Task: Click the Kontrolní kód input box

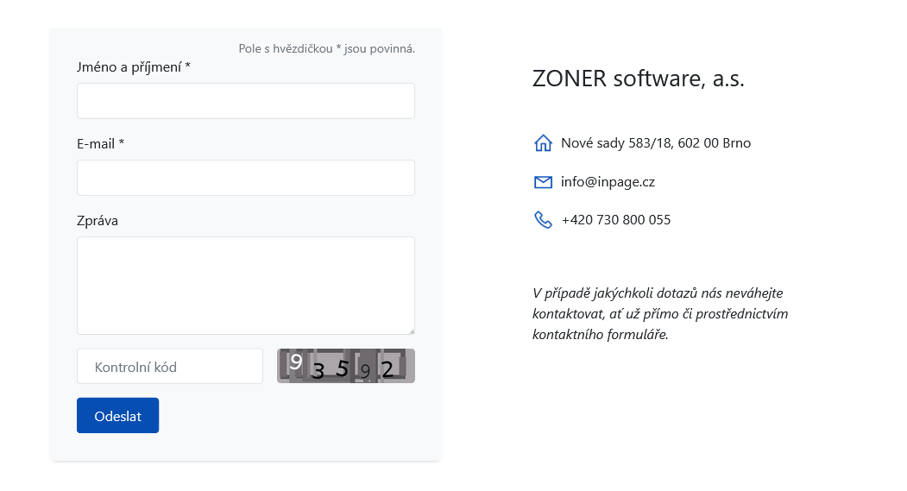Action: [x=170, y=367]
